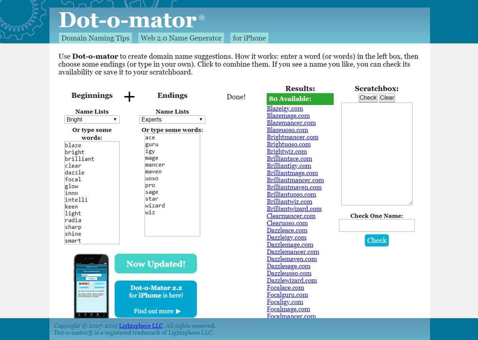Select Dazzlemage.com in results

coord(290,245)
